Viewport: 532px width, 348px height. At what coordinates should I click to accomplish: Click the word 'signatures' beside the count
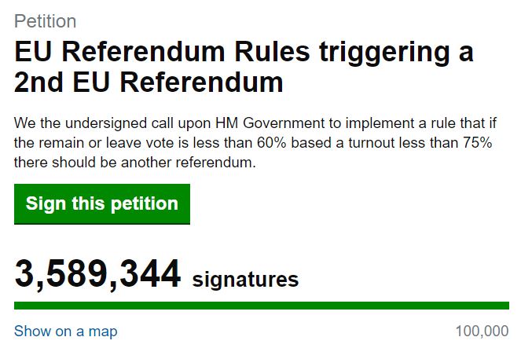[x=245, y=279]
